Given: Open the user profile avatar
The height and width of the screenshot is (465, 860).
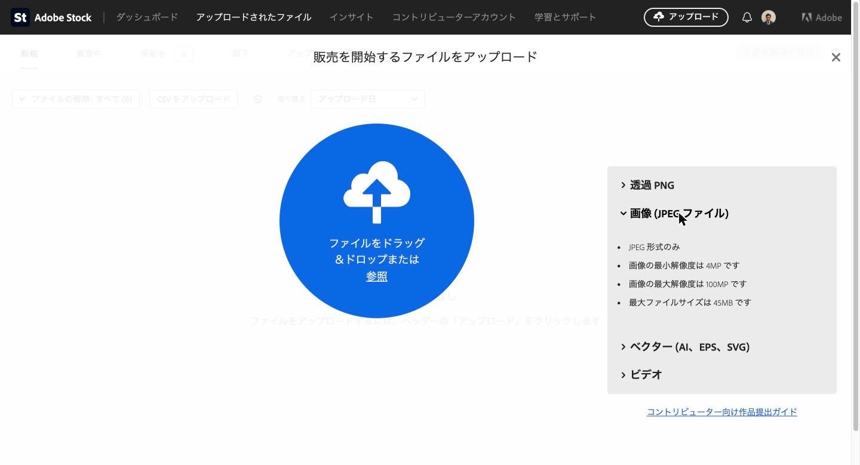Looking at the screenshot, I should click(x=769, y=17).
